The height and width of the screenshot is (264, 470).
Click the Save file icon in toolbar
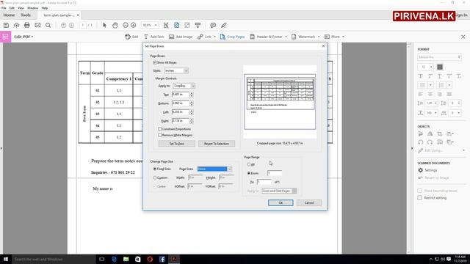6,25
